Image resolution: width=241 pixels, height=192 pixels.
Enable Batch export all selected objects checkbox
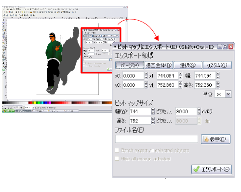click(x=117, y=150)
